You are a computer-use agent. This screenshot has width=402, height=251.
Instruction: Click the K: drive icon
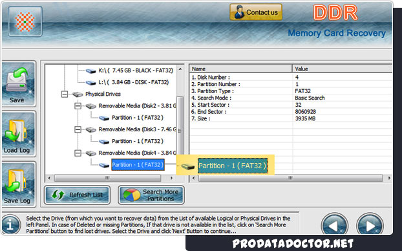(x=90, y=71)
